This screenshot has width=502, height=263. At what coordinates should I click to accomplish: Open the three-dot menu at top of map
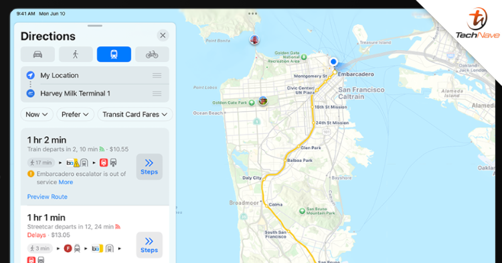point(252,13)
